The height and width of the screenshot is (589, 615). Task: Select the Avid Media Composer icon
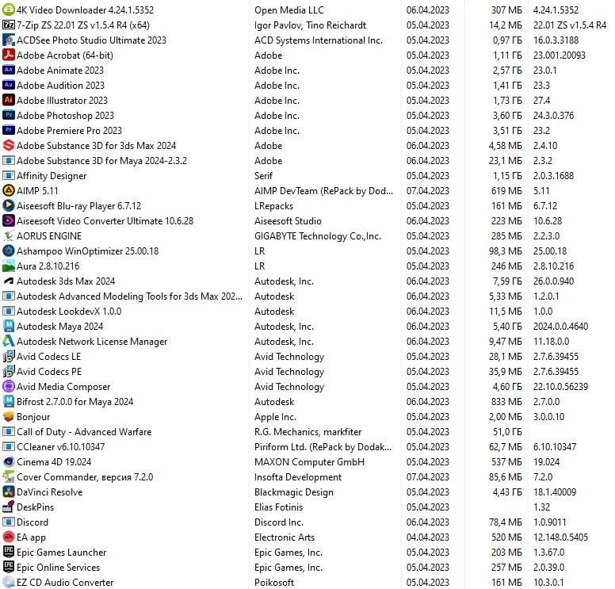[8, 386]
